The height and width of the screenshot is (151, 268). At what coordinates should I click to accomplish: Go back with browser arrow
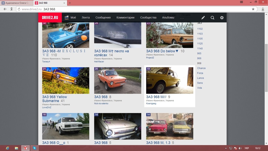pyautogui.click(x=5, y=9)
